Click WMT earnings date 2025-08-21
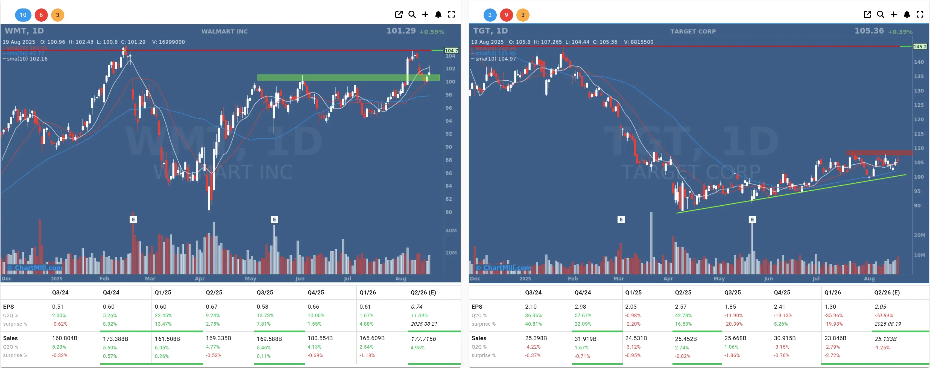This screenshot has height=368, width=930. (x=424, y=324)
